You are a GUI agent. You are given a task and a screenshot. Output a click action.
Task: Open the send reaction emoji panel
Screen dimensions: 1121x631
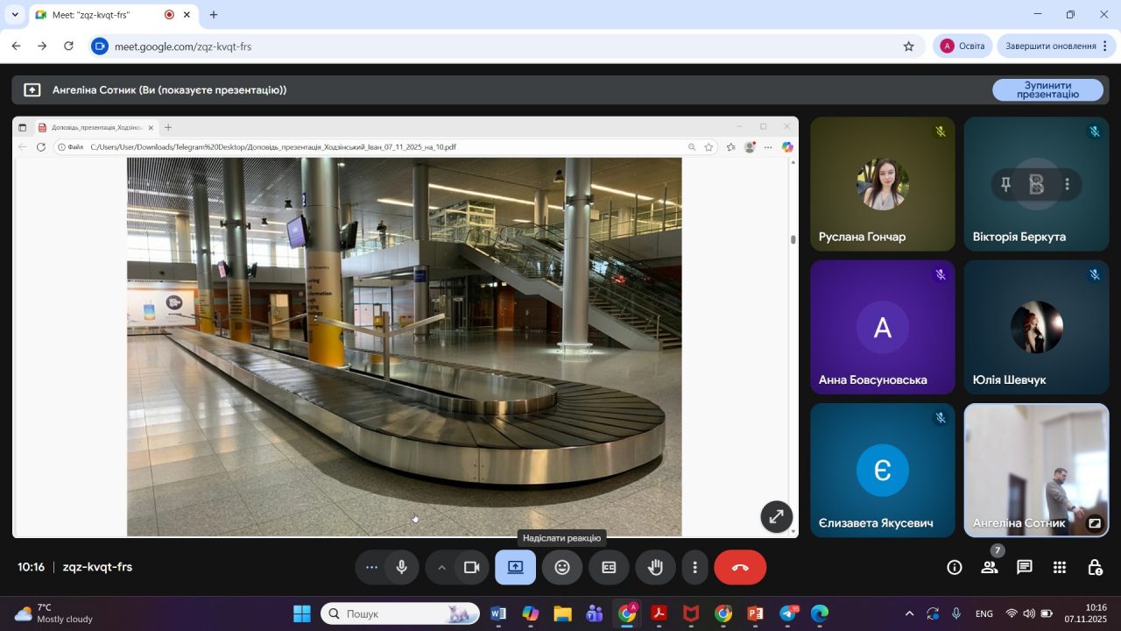562,567
